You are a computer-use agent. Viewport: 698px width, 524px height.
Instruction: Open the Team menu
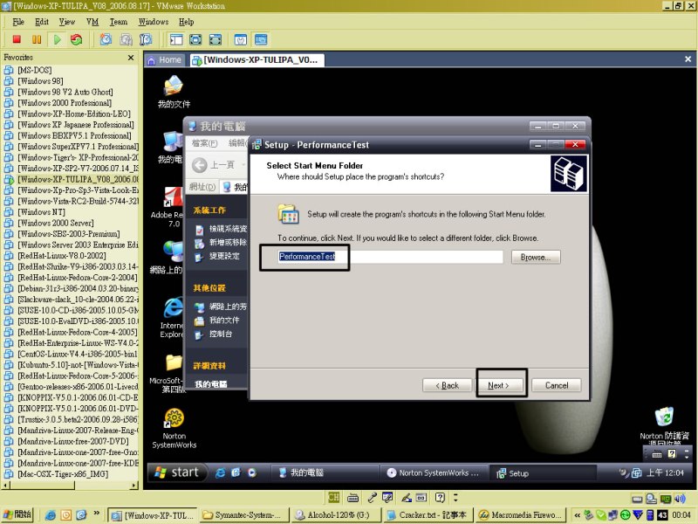point(119,22)
